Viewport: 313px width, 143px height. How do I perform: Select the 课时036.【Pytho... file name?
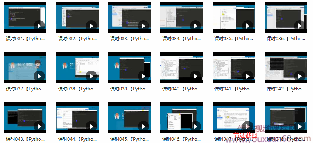pos(286,39)
